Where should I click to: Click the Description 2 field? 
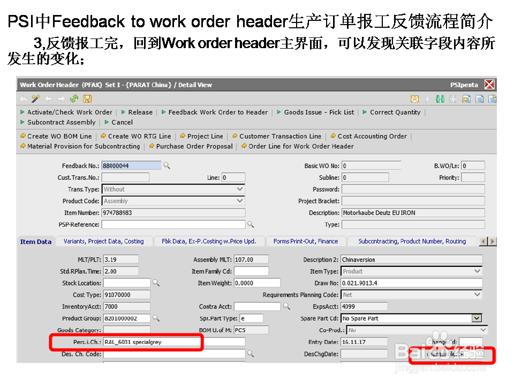[x=411, y=259]
